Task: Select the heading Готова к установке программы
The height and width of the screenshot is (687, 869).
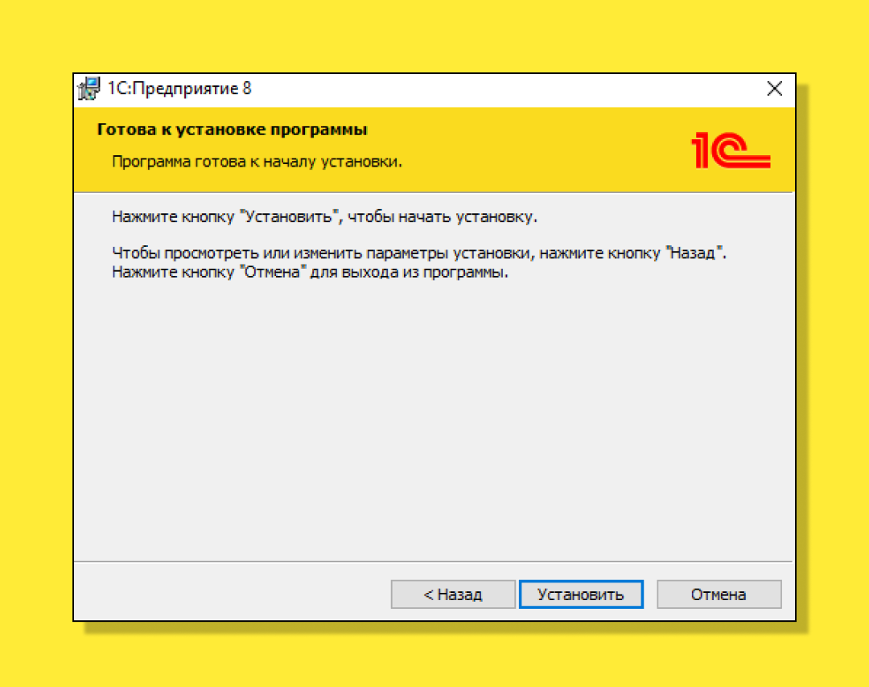Action: point(232,130)
